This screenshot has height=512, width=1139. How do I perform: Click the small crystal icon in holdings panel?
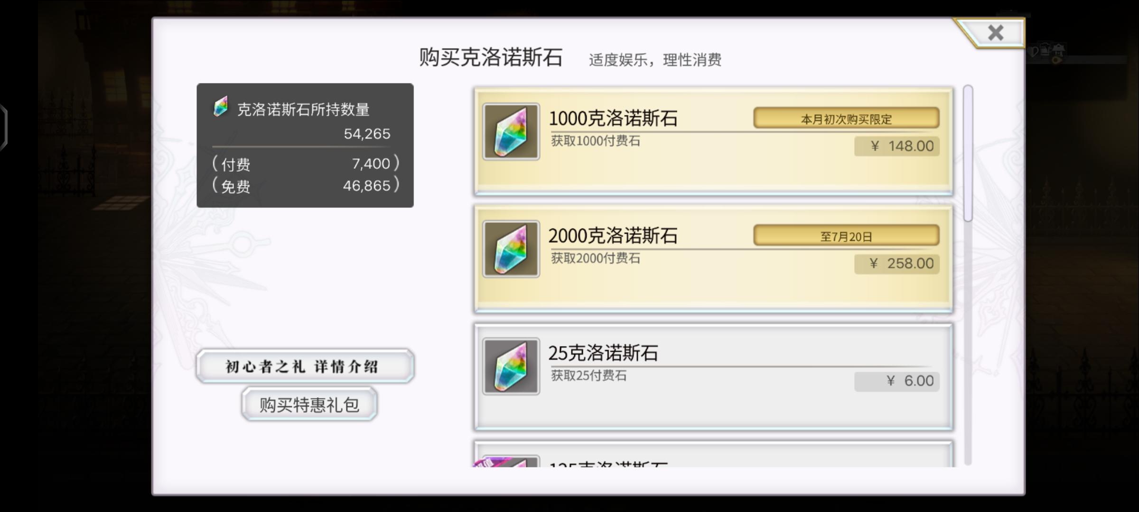[221, 107]
